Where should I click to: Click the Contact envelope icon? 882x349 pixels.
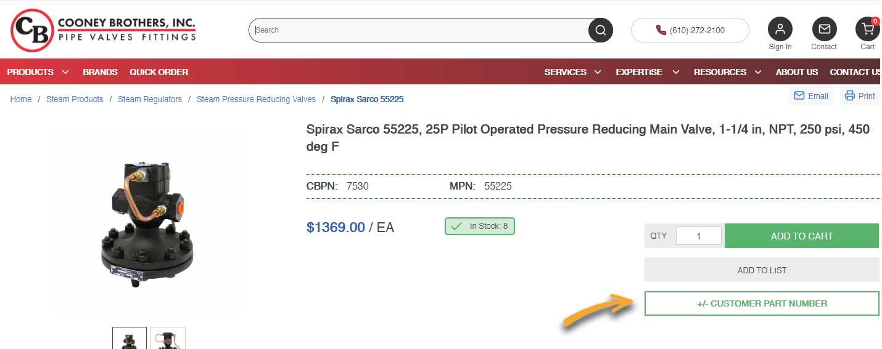(x=823, y=29)
